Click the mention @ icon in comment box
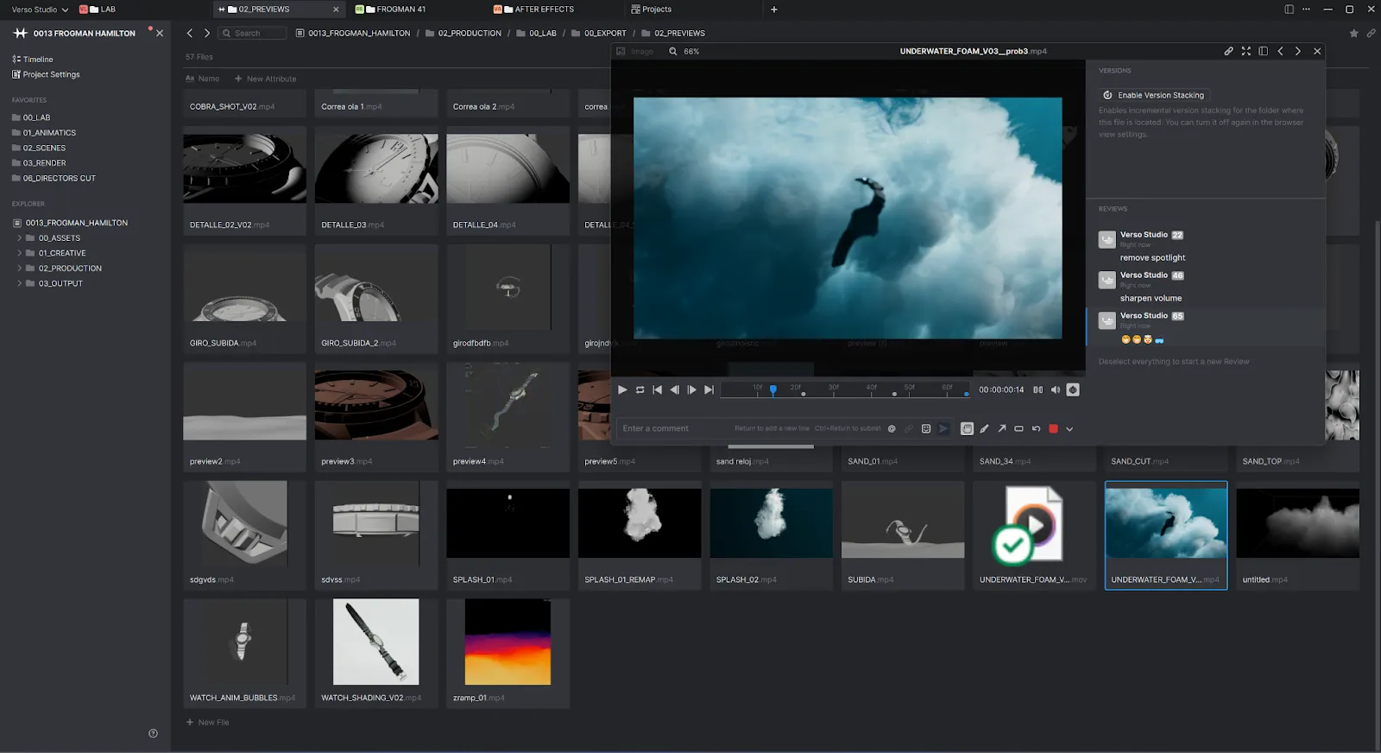1381x753 pixels. (x=892, y=428)
